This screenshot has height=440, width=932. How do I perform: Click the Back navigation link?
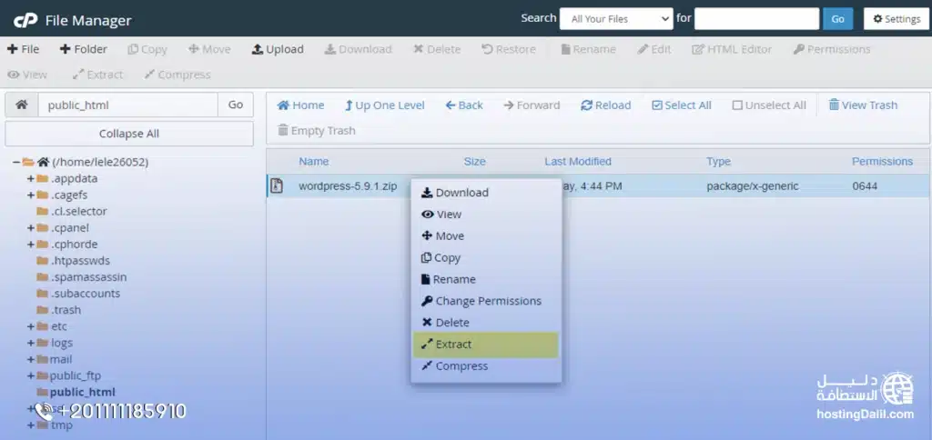coord(464,105)
